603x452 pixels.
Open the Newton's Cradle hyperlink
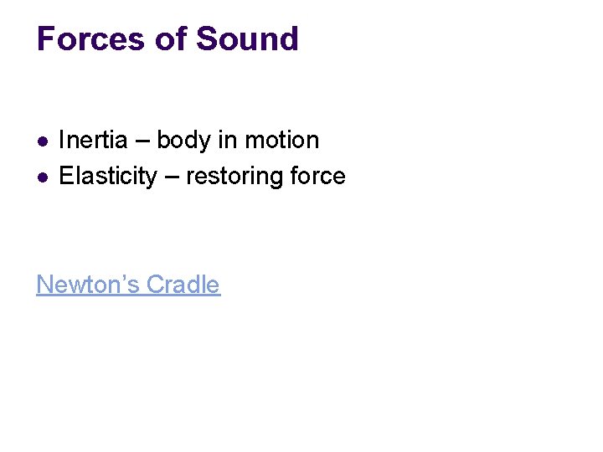tap(128, 285)
